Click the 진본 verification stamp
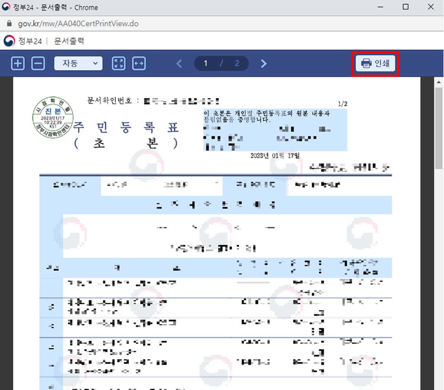The height and width of the screenshot is (390, 444). [53, 117]
